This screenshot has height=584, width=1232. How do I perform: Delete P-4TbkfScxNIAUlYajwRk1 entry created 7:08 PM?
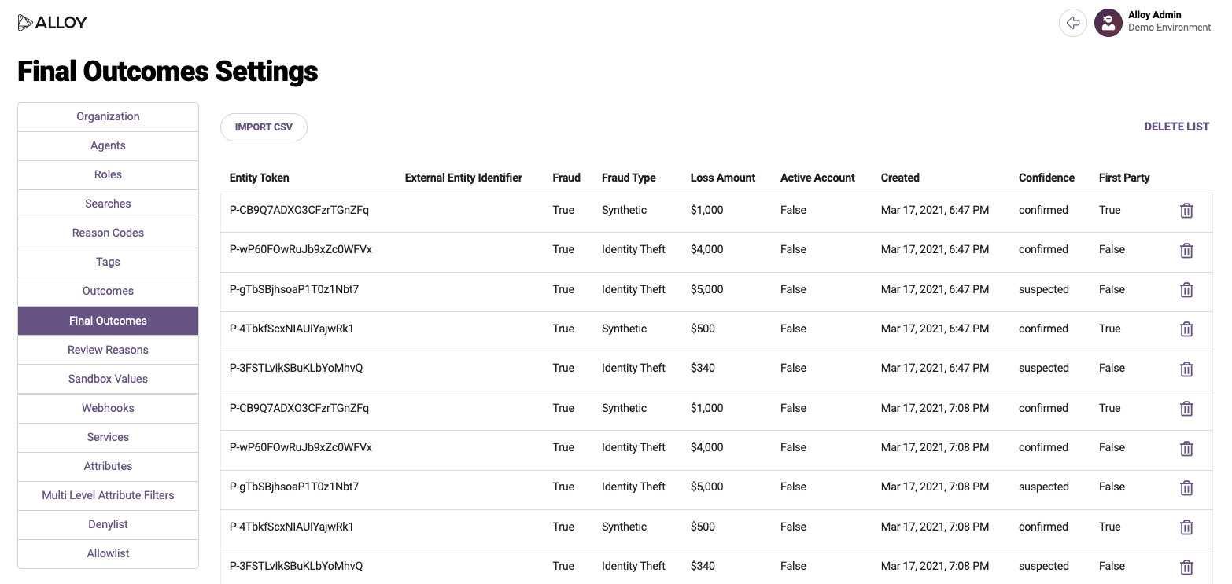click(1186, 527)
